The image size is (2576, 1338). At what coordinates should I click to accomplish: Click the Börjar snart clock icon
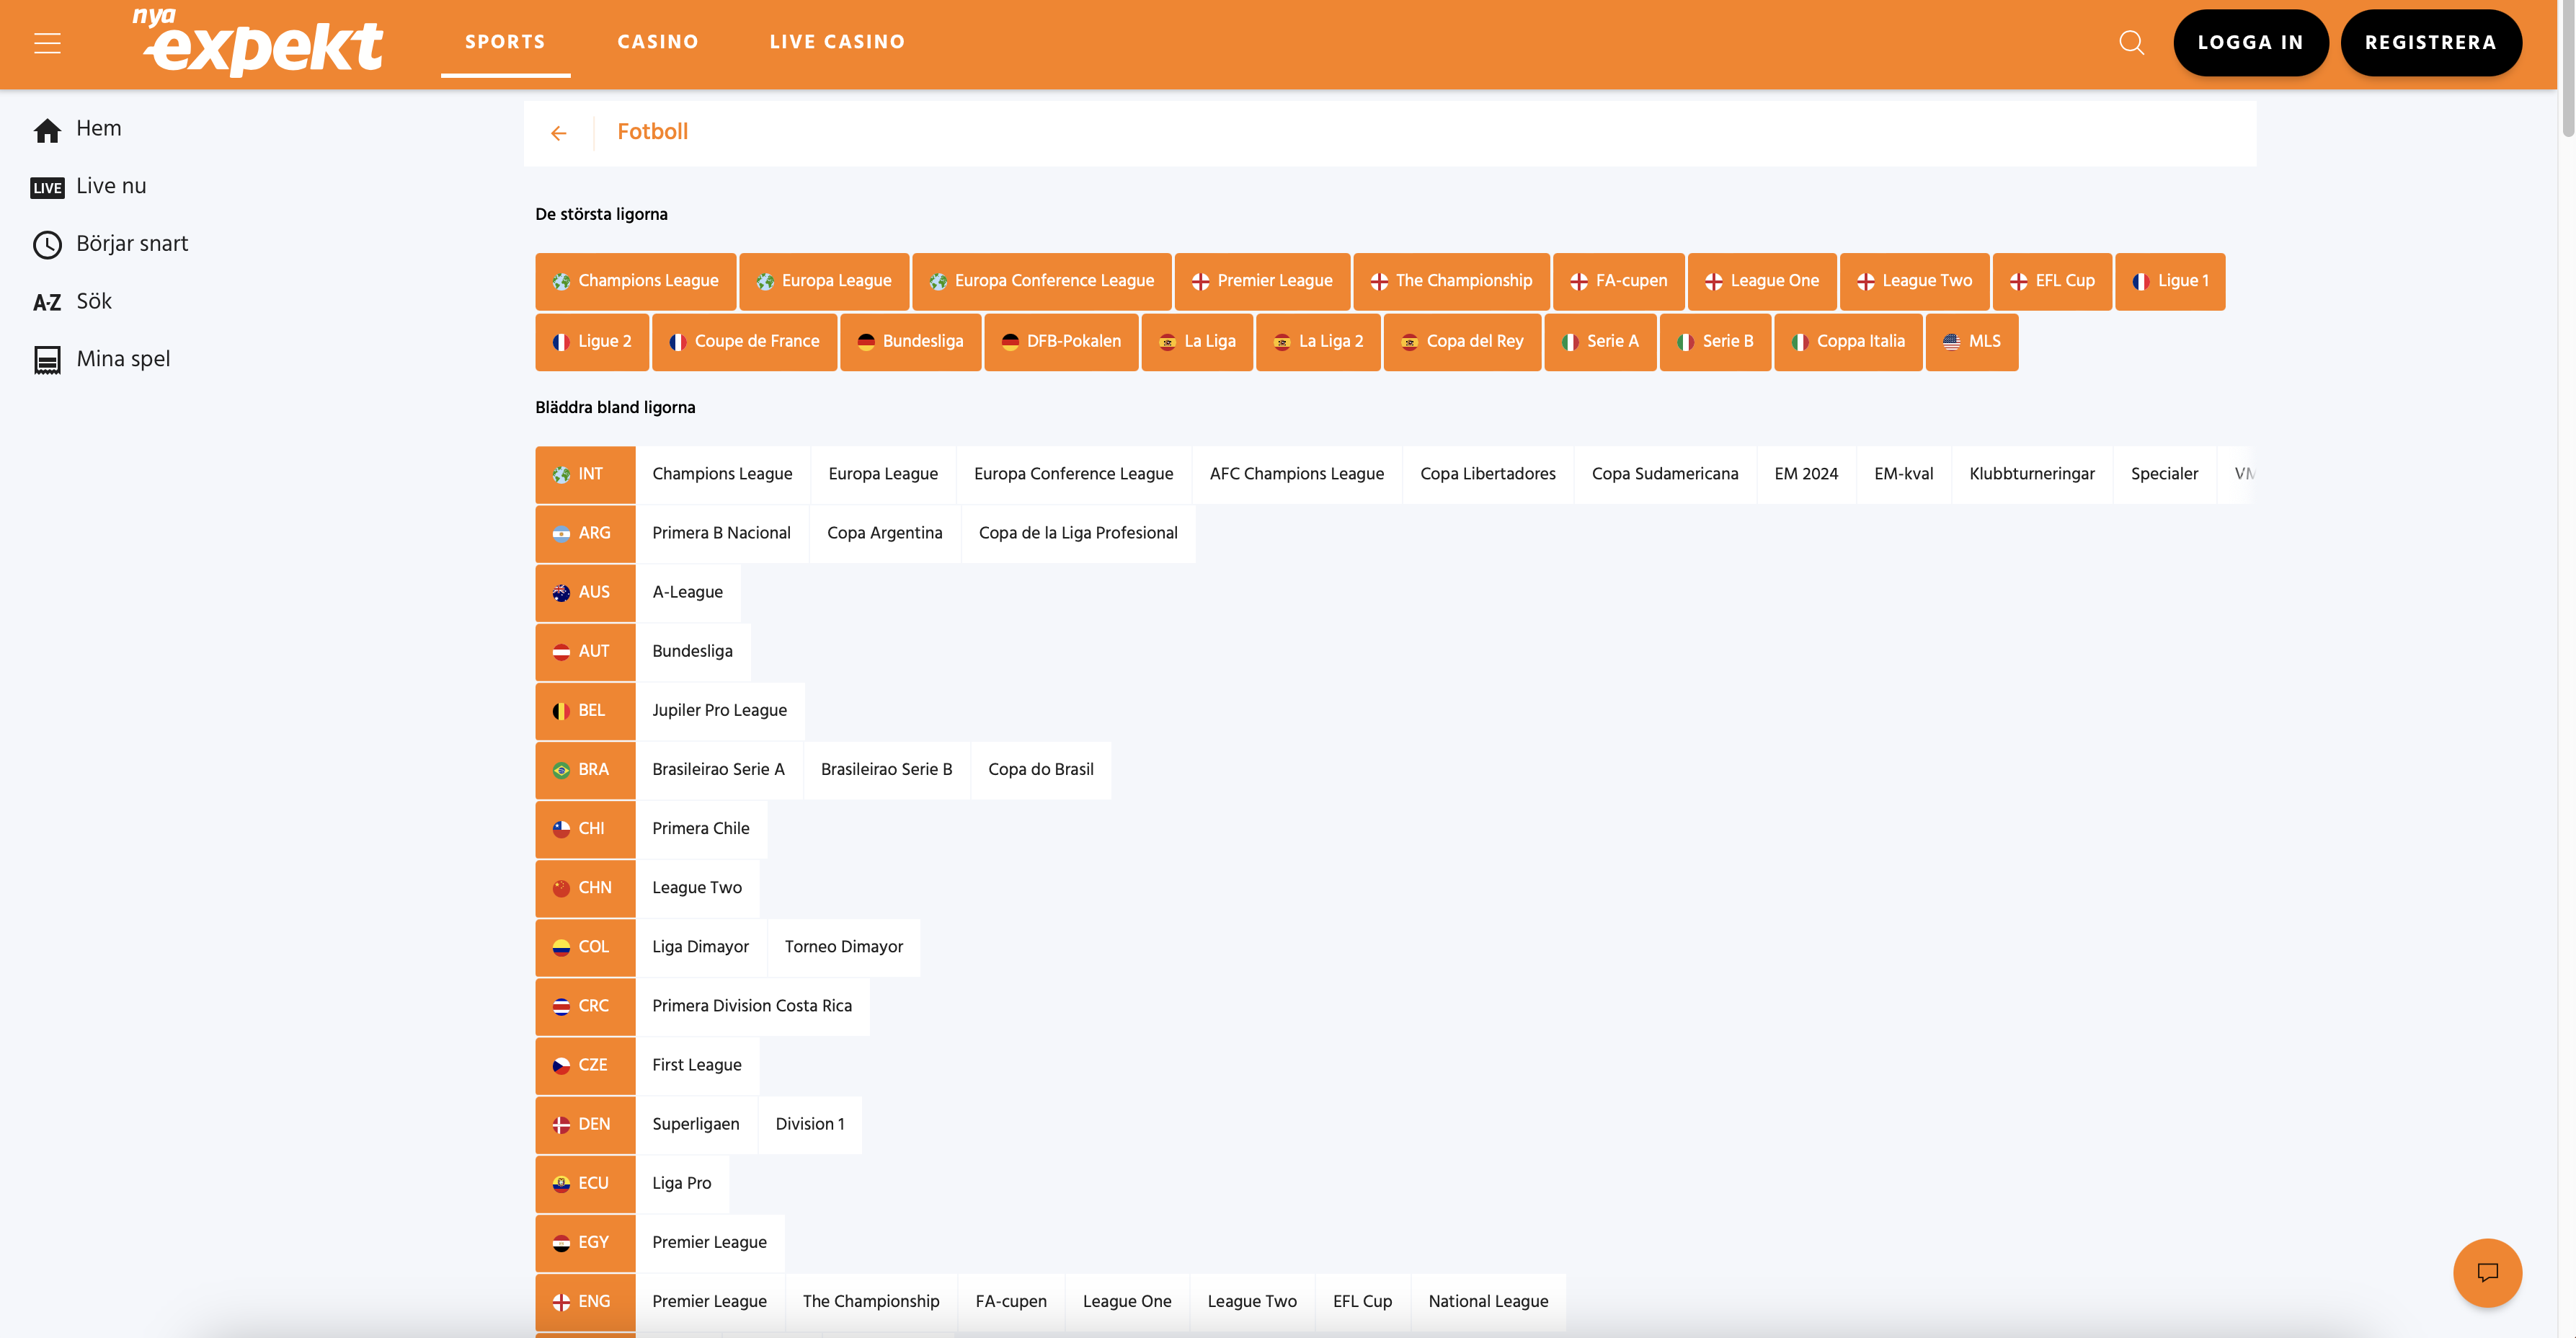(47, 245)
